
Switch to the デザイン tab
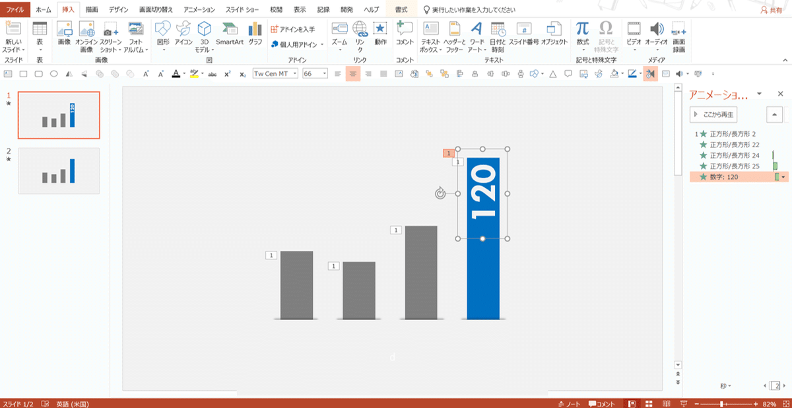coord(119,10)
